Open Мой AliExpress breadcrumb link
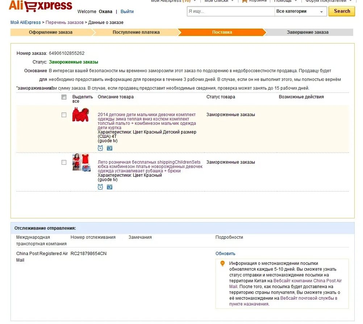The image size is (363, 324). [x=25, y=22]
